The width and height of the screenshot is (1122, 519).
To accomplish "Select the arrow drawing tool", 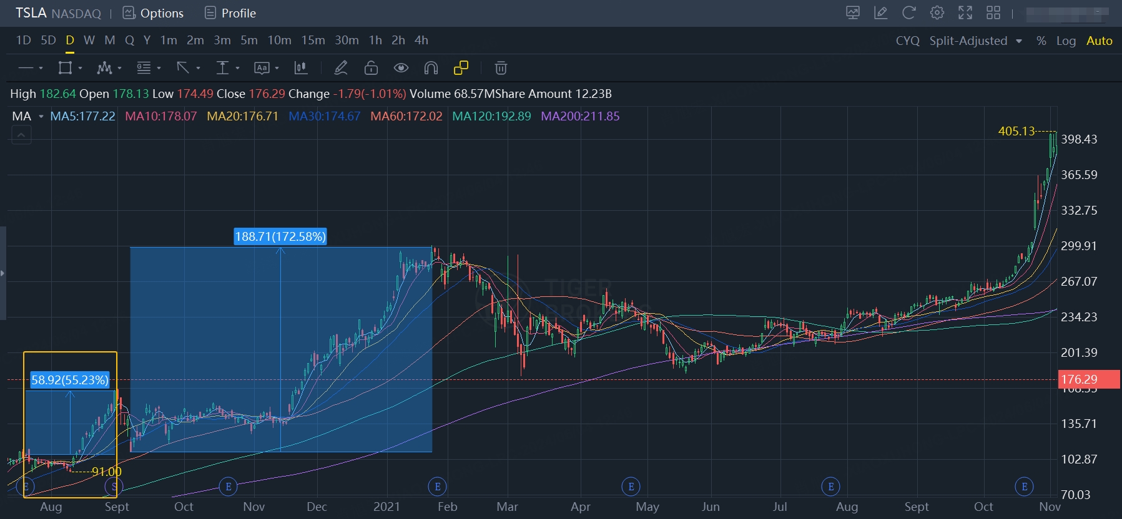I will coord(183,68).
